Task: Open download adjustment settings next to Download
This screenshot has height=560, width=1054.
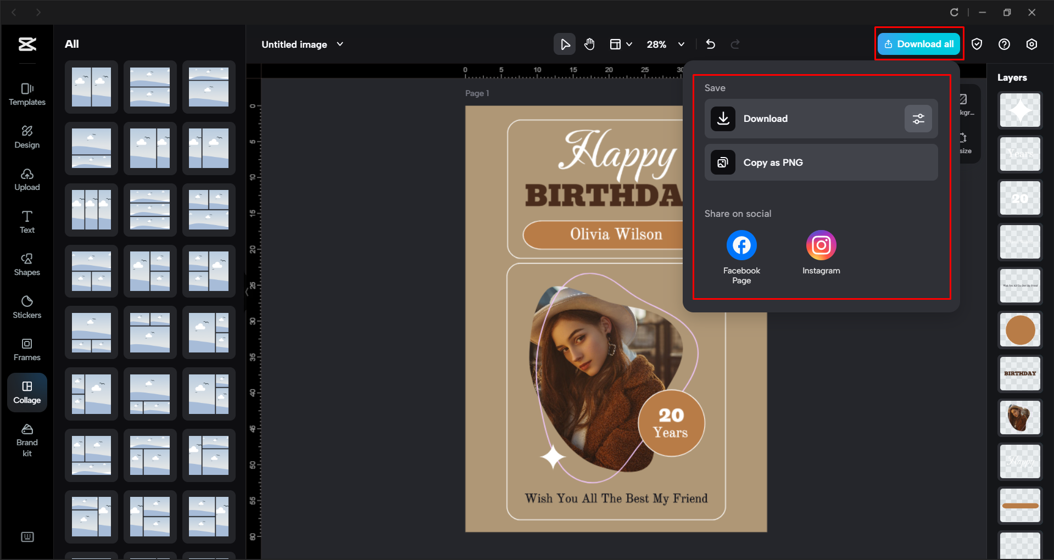Action: coord(918,119)
